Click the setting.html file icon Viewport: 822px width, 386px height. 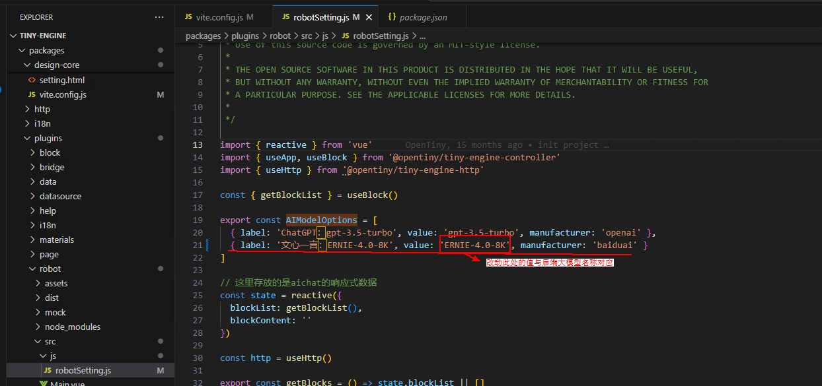(x=32, y=80)
